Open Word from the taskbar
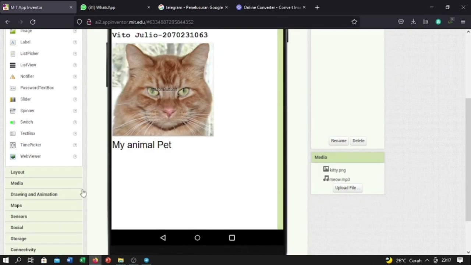The image size is (471, 265). tap(70, 260)
